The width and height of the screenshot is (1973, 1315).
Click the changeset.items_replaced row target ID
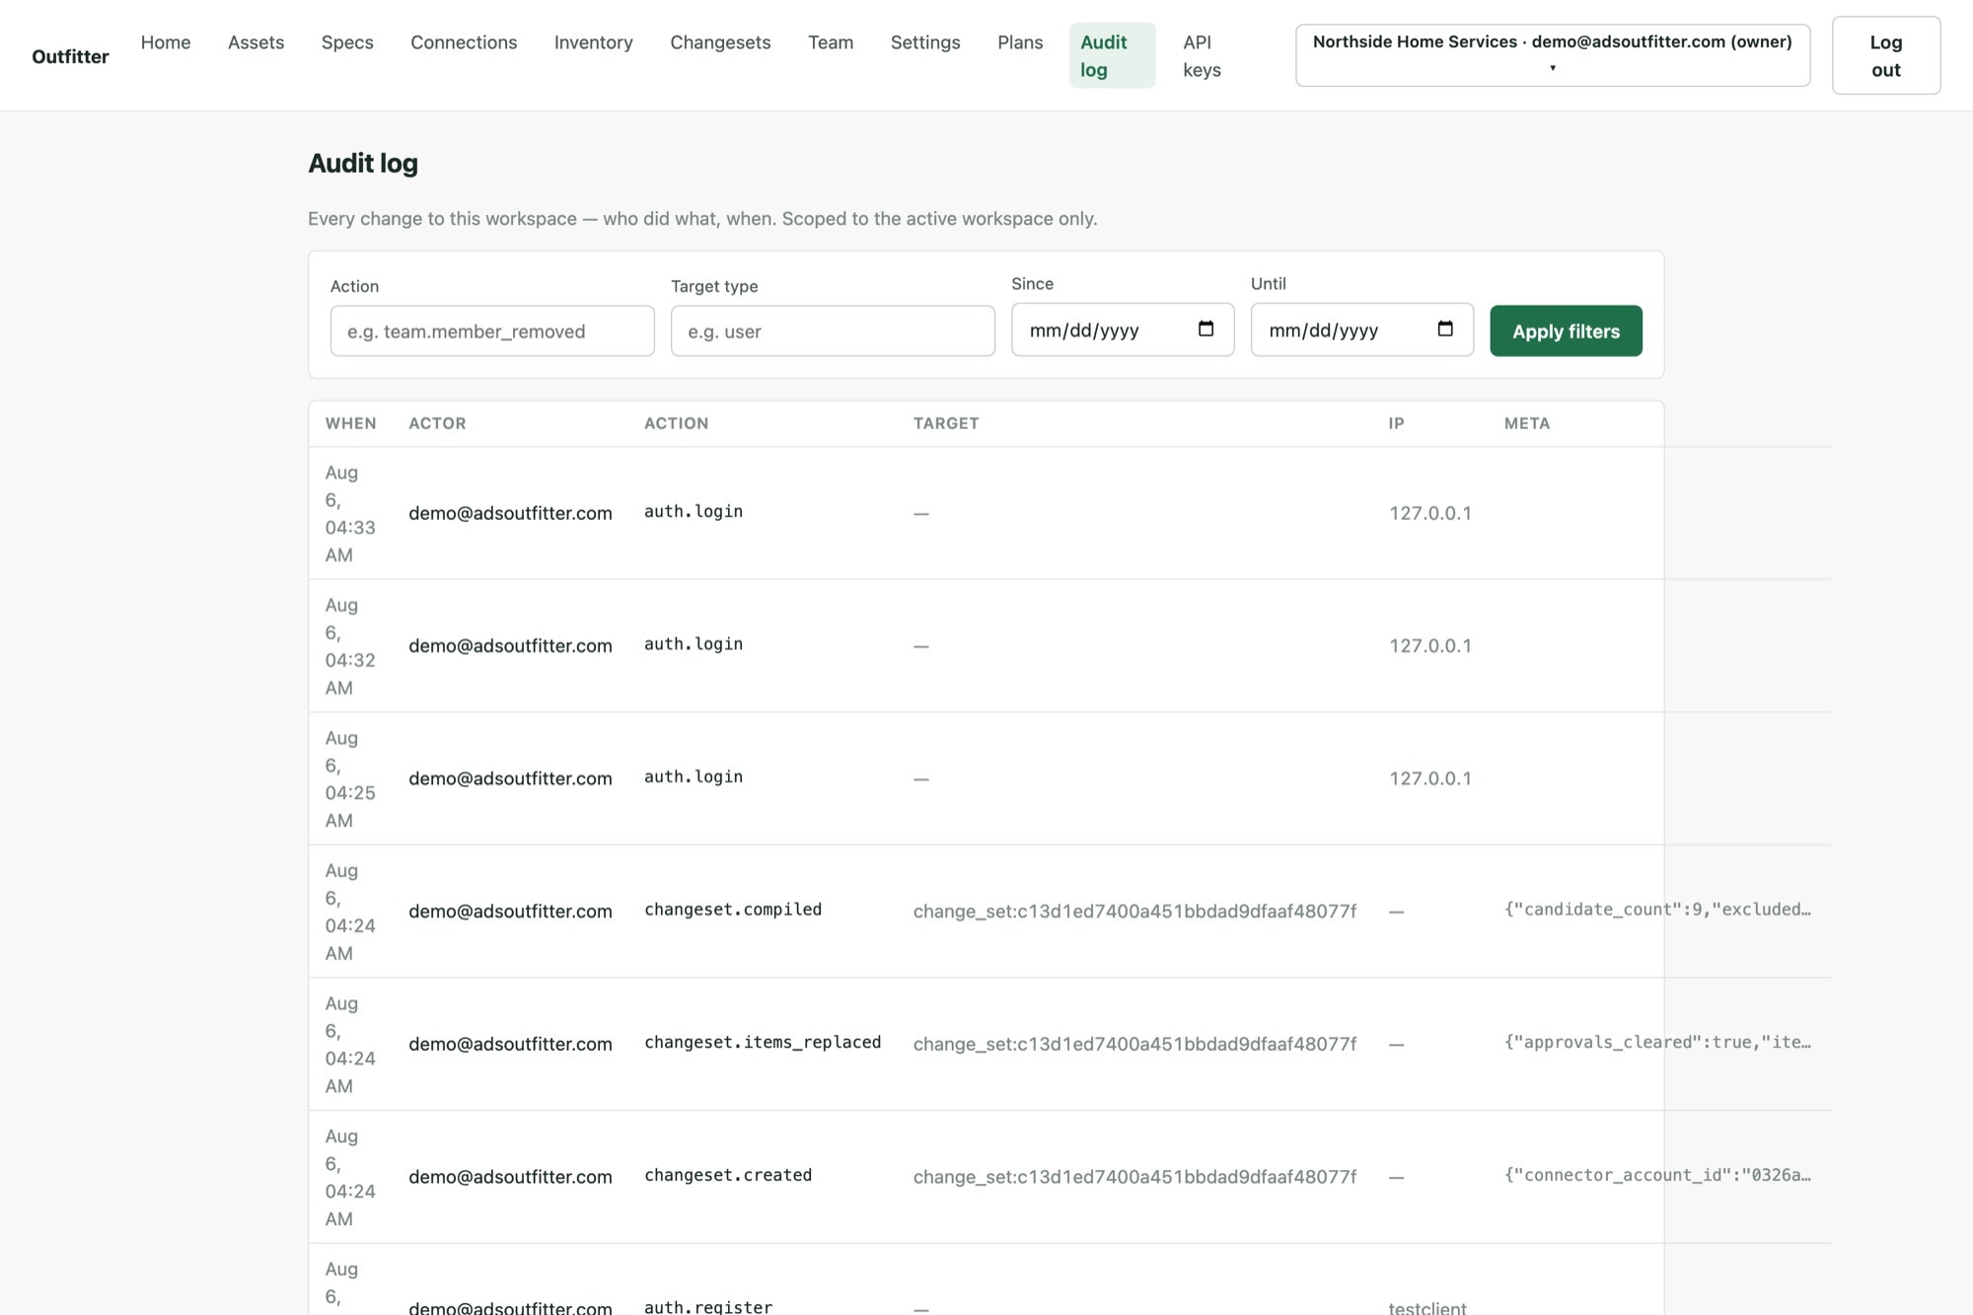click(1134, 1044)
